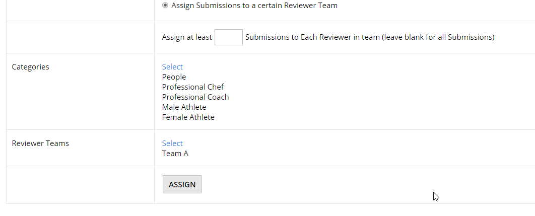Click the 'Assign Submissions to a certain Reviewer Team' label text
The height and width of the screenshot is (216, 535).
click(254, 6)
